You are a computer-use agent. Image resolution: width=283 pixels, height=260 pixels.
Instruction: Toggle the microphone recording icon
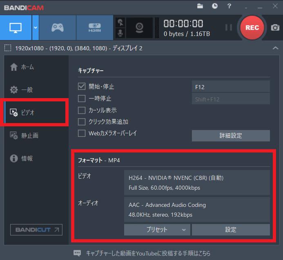pos(120,33)
